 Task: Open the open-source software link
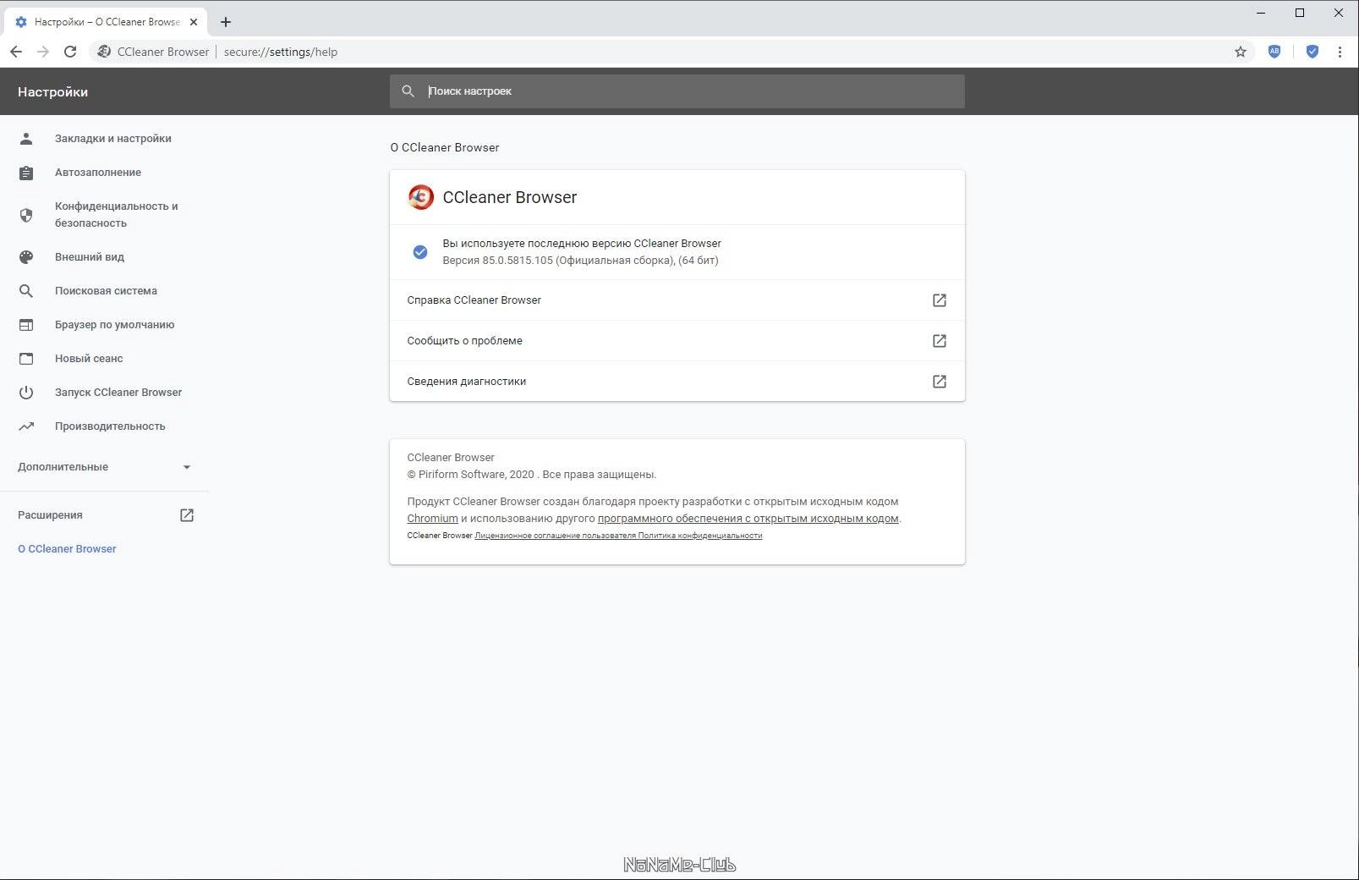[748, 519]
